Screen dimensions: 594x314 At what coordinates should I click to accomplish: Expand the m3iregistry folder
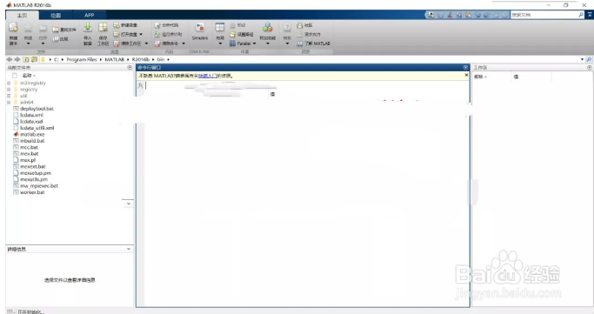[9, 83]
